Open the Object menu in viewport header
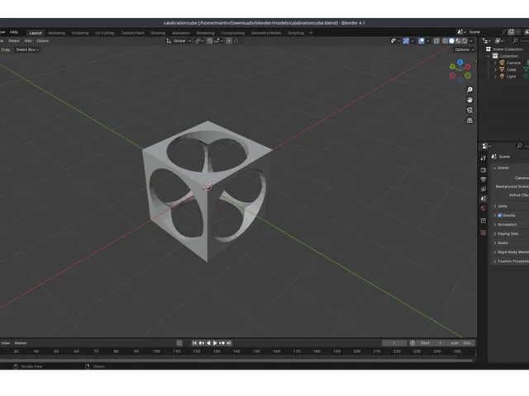529x396 pixels. coord(42,40)
